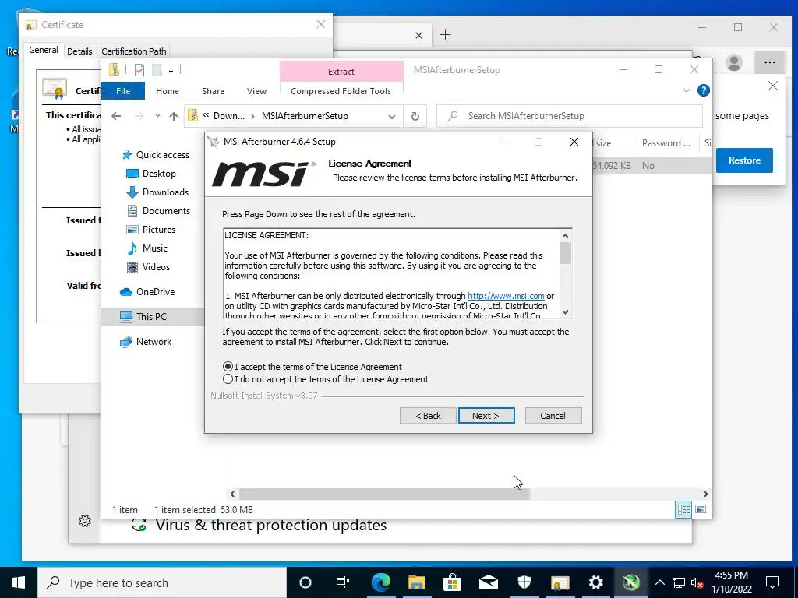The height and width of the screenshot is (598, 798).
Task: Click the Edge profile icon
Action: (734, 62)
